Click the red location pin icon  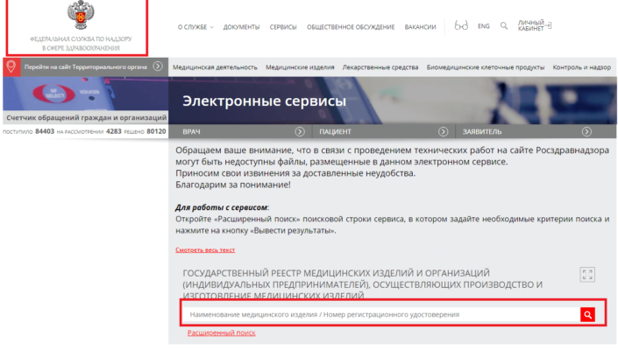click(11, 66)
